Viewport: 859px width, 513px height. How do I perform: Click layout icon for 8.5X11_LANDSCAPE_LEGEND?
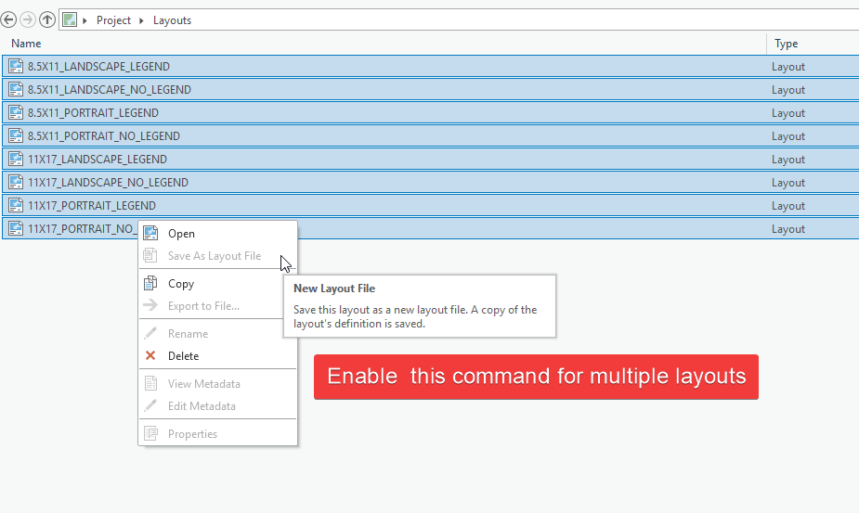point(16,66)
